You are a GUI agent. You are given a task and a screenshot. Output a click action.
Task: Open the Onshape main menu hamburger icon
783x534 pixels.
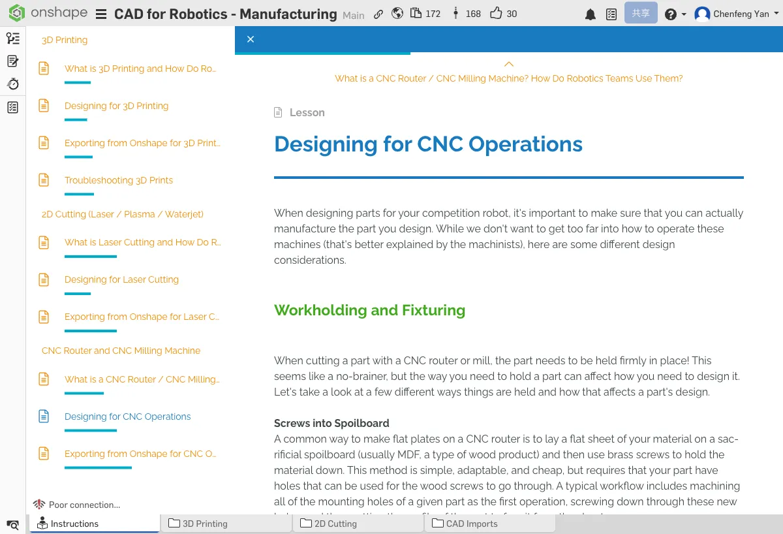[101, 14]
